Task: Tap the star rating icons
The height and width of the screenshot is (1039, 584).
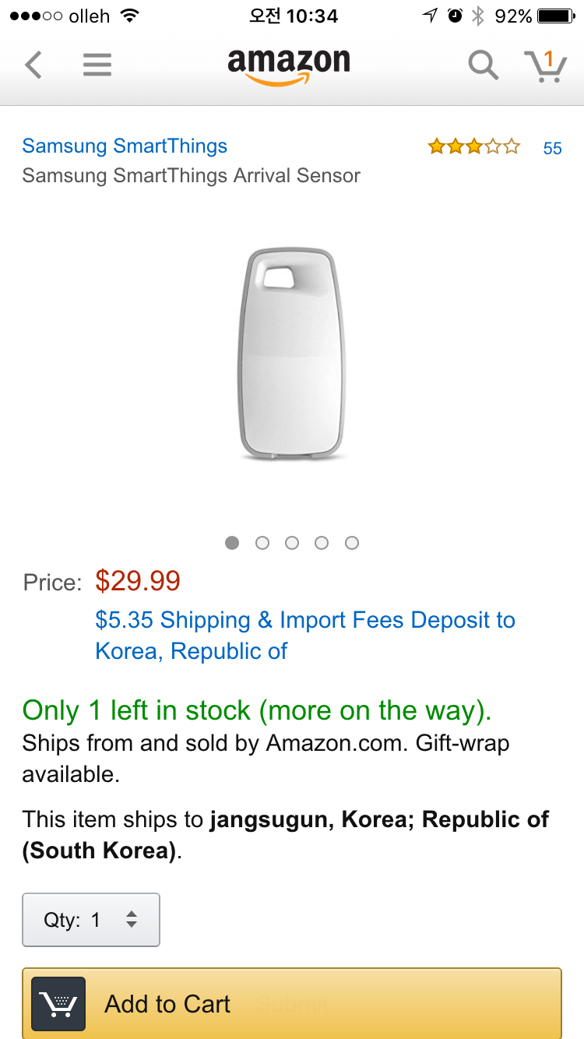Action: [473, 146]
